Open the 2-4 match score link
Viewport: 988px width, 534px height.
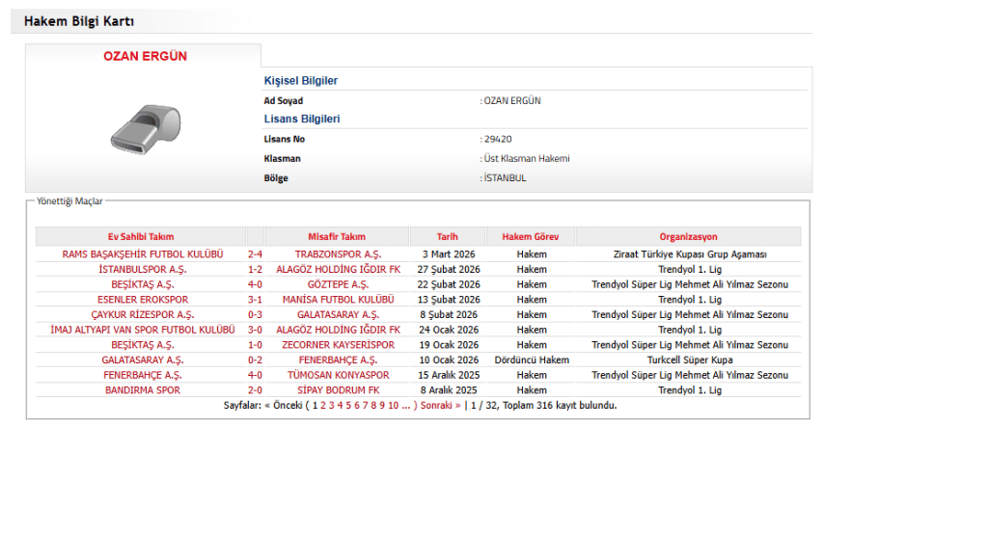[255, 254]
